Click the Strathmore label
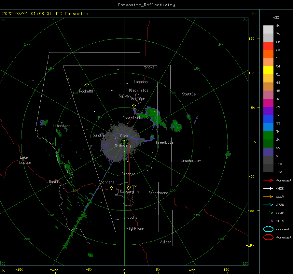The image size is (293, 274). point(158,193)
